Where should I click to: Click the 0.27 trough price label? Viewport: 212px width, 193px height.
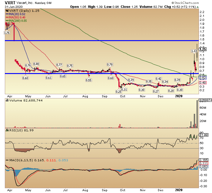(156, 91)
